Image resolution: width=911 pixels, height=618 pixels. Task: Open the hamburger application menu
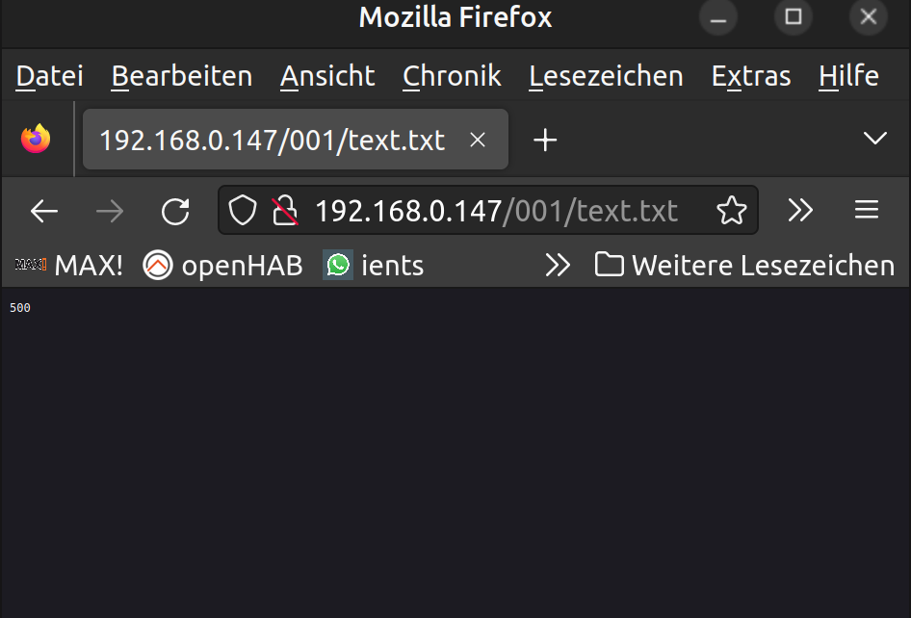[x=867, y=211]
